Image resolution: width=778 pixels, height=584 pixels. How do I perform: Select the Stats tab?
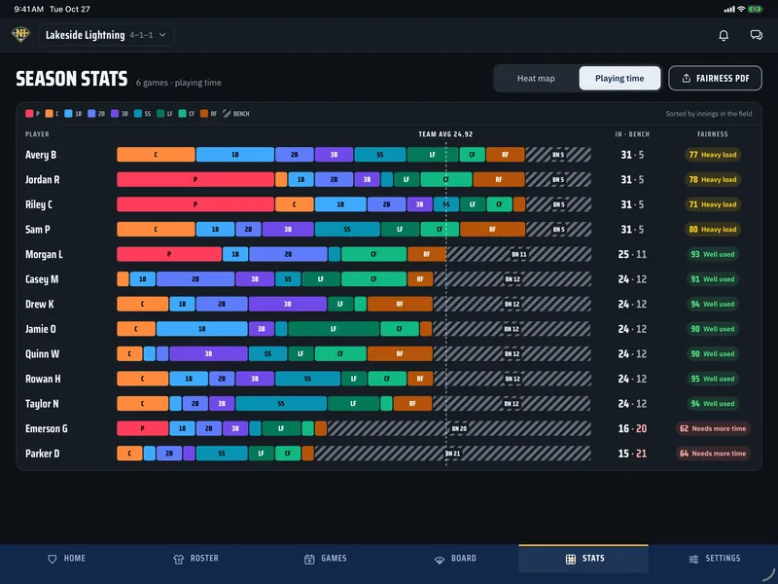[x=584, y=558]
